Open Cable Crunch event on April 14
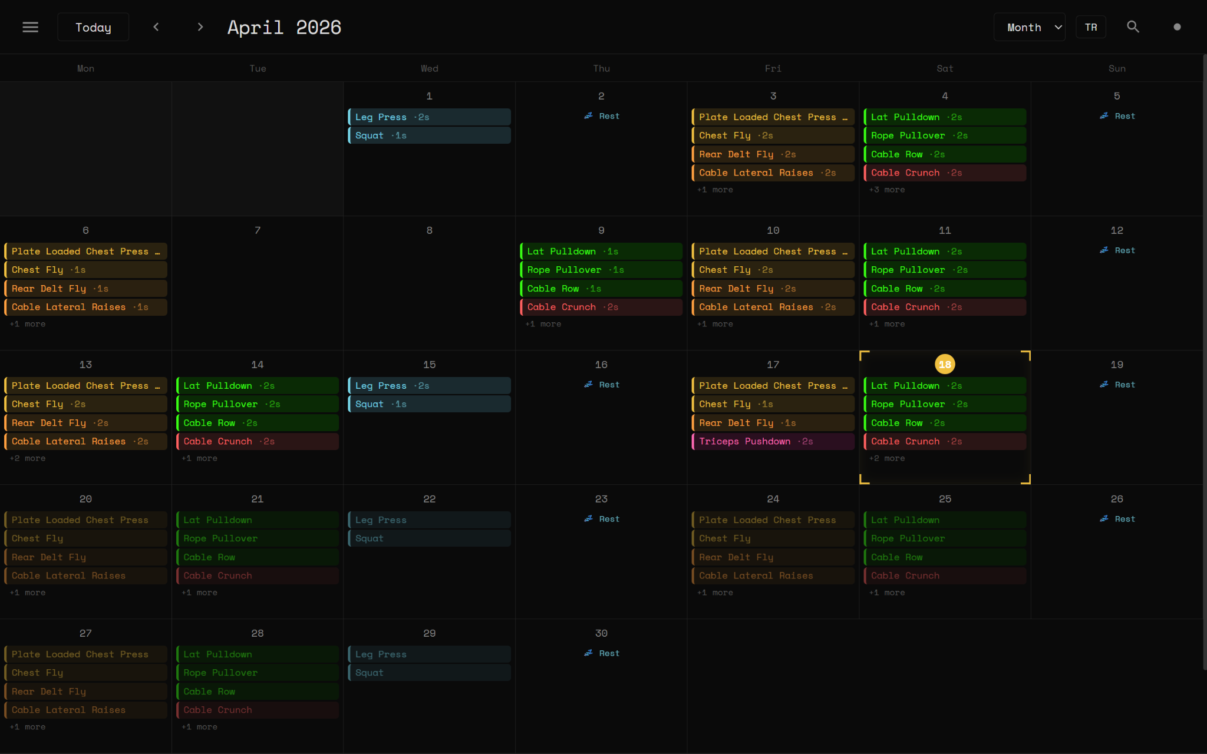Image resolution: width=1207 pixels, height=754 pixels. click(x=257, y=441)
